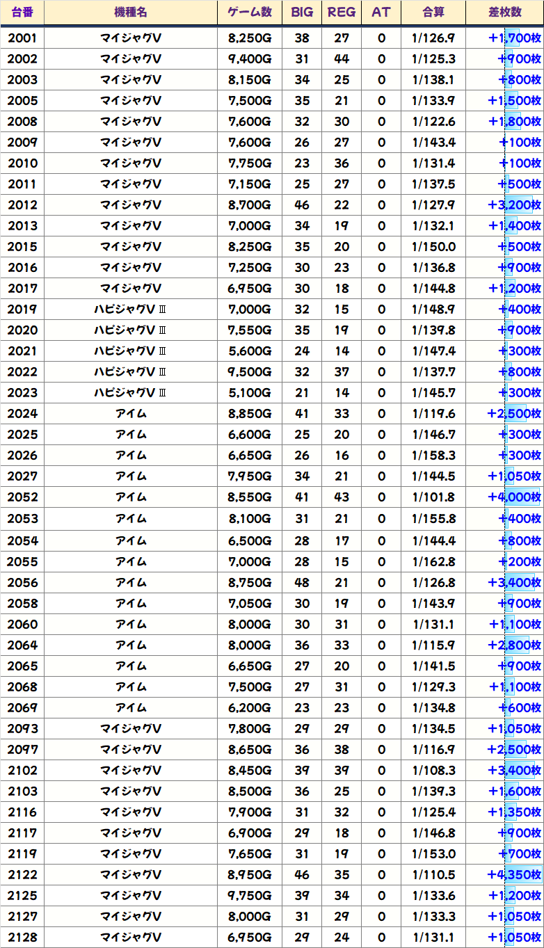Select the 1/145.7 cell in row 2023

434,393
